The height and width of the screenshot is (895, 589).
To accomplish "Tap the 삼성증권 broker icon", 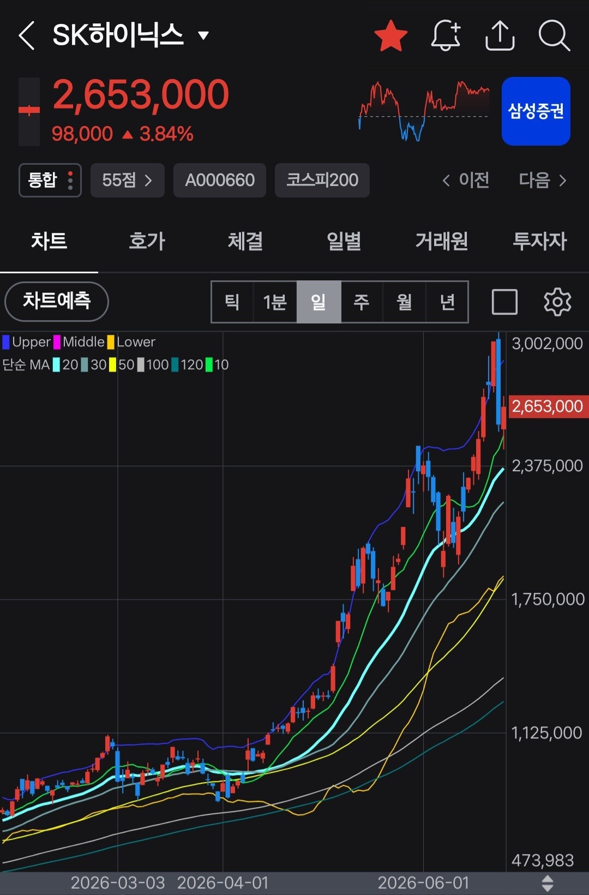I will tap(536, 111).
